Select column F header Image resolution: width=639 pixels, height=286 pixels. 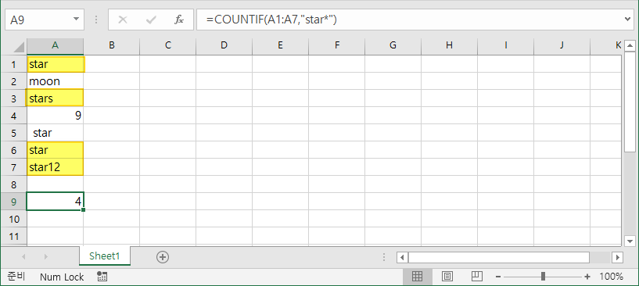pos(336,45)
